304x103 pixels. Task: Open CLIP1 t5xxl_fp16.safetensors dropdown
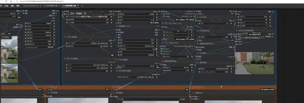(x=89, y=65)
